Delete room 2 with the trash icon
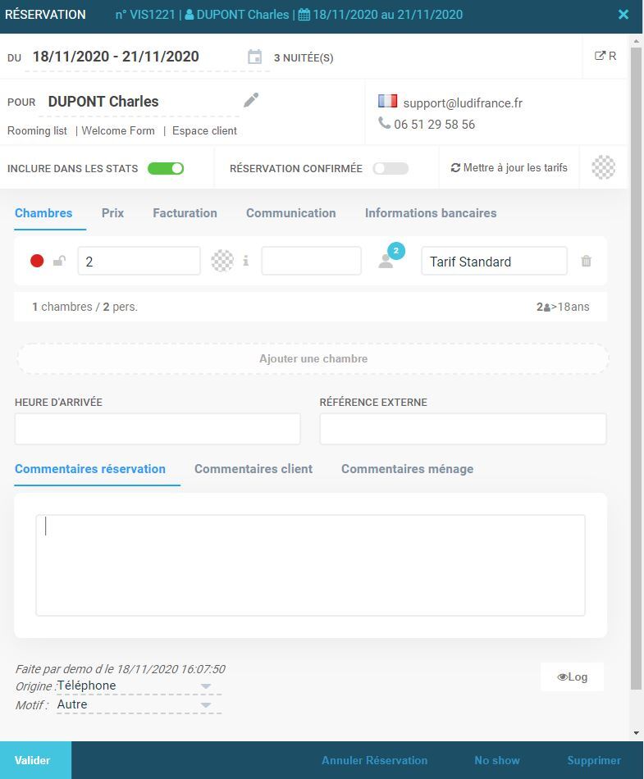This screenshot has width=644, height=779. point(587,261)
